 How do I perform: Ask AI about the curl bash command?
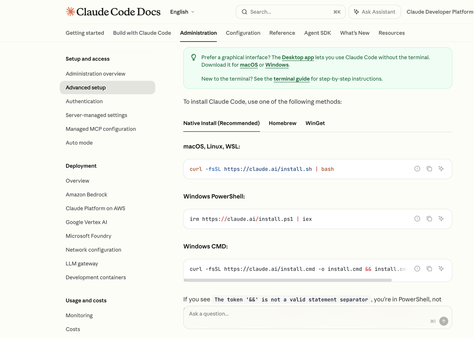point(441,169)
